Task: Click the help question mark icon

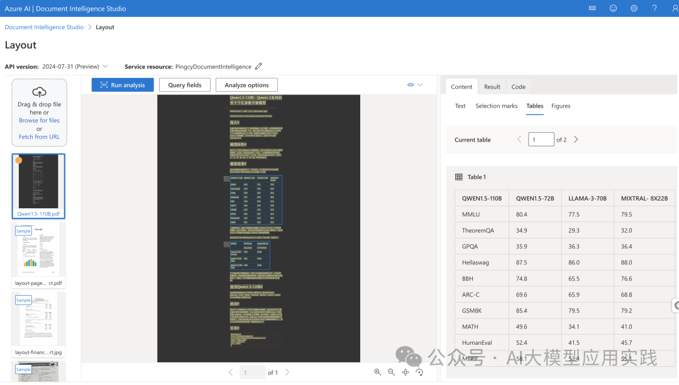Action: (x=654, y=8)
